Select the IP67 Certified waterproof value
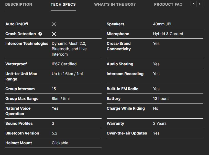209x155 pixels. (64, 64)
